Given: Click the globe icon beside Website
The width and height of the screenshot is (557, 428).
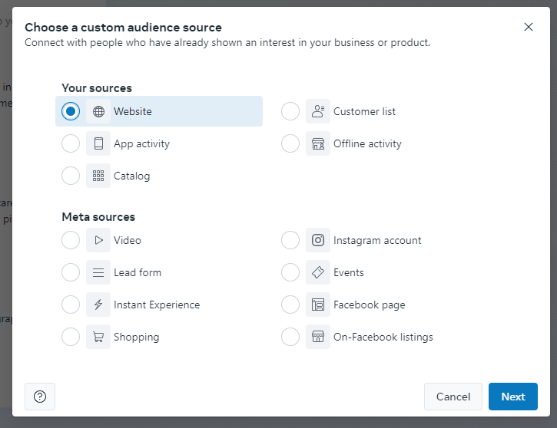Looking at the screenshot, I should [x=98, y=111].
